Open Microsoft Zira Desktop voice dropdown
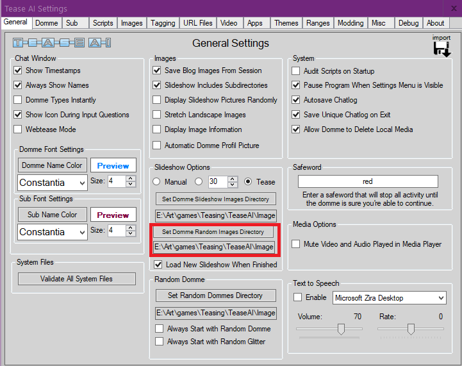 441,297
